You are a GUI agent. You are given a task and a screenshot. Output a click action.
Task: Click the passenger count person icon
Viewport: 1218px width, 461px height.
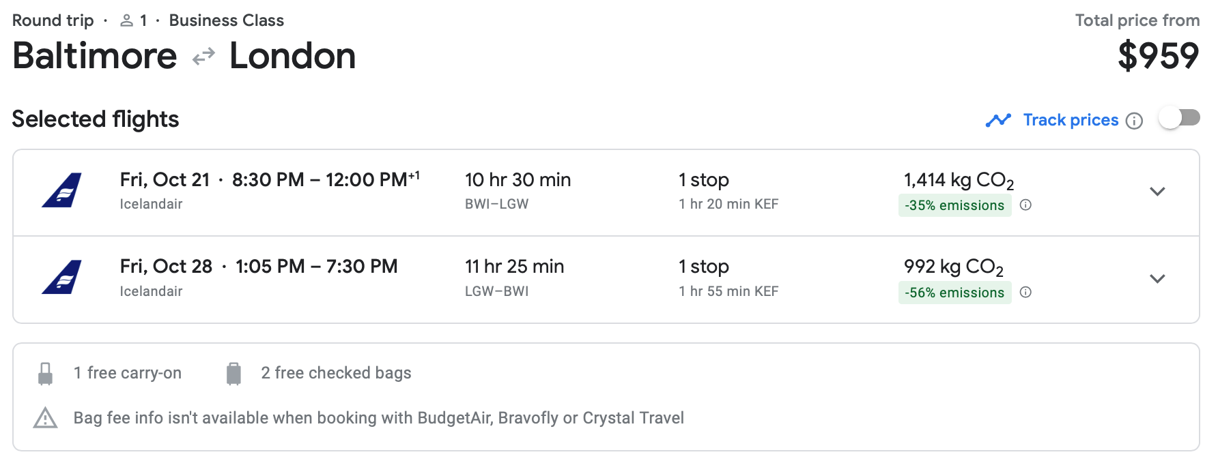point(126,21)
